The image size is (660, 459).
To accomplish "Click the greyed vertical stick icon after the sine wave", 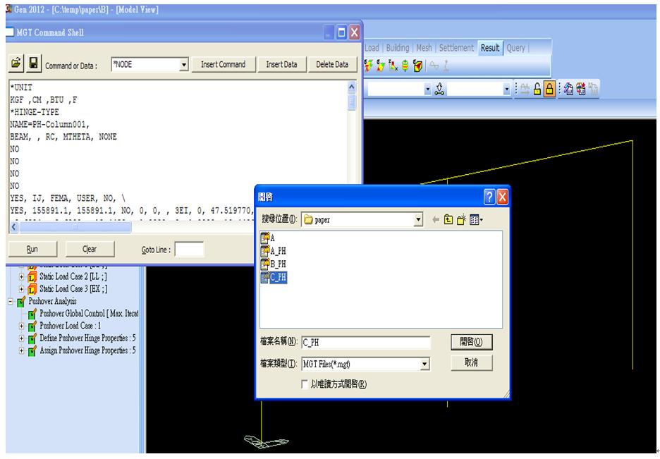I will [x=446, y=66].
